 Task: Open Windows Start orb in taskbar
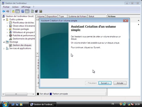coord(5,104)
